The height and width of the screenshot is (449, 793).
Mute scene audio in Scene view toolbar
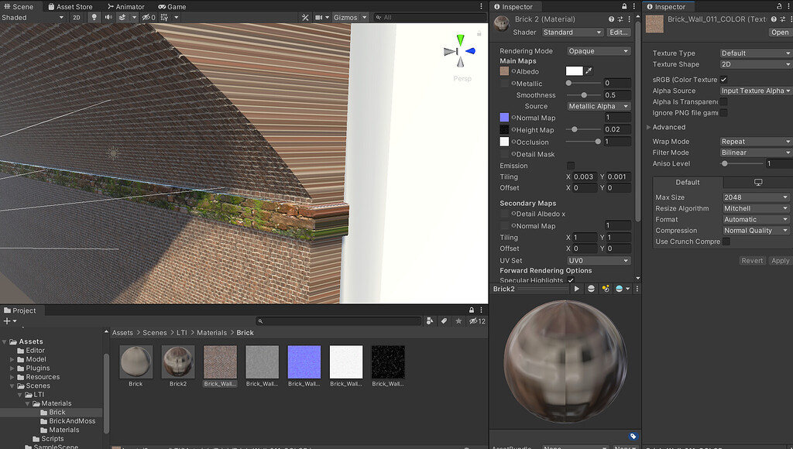point(109,19)
